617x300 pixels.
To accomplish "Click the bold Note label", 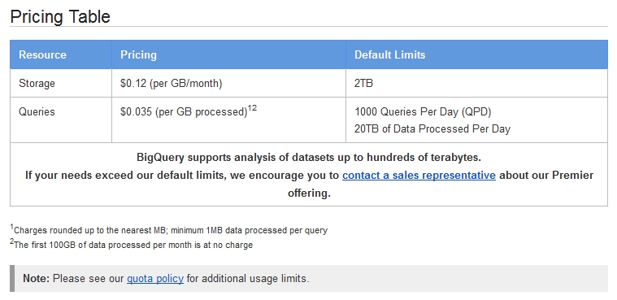I will [37, 279].
